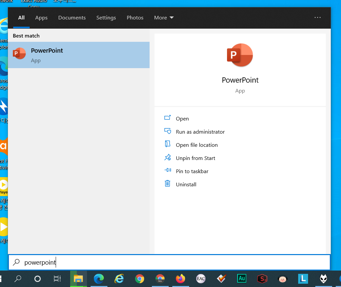Choose Uninstall for PowerPoint
The height and width of the screenshot is (287, 341).
[186, 184]
